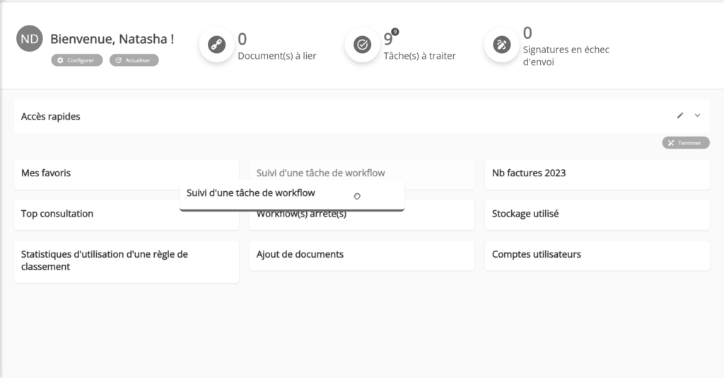Screen dimensions: 724x378
Task: Click the Configurer button
Action: point(76,60)
